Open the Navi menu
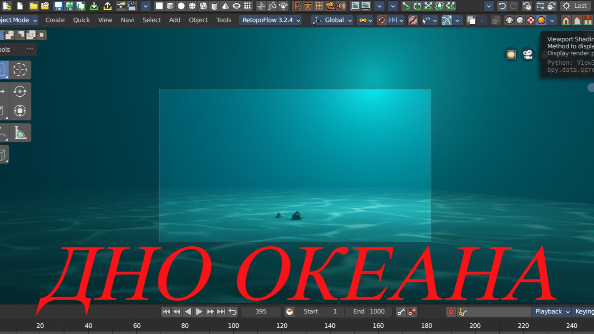This screenshot has width=594, height=334. 127,20
